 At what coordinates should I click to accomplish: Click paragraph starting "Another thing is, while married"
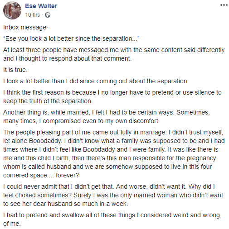pos(107,117)
